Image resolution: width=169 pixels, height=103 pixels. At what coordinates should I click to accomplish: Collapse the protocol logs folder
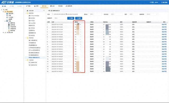26,13
